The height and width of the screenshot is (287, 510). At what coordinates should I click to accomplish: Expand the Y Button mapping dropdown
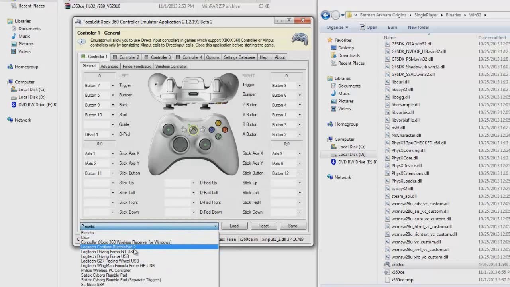tap(300, 105)
